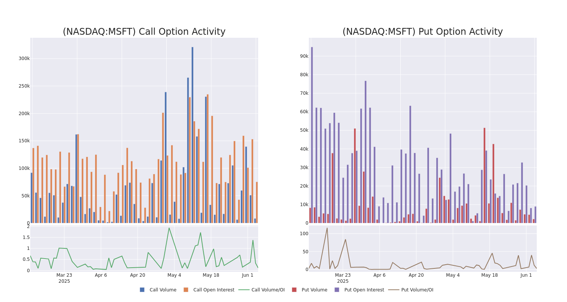
Task: Click the 'Call Volume/OI' legend label
Action: click(x=268, y=290)
